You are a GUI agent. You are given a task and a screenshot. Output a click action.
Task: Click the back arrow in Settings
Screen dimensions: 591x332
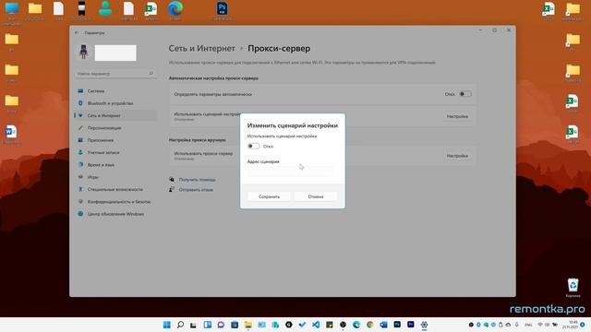coord(77,33)
